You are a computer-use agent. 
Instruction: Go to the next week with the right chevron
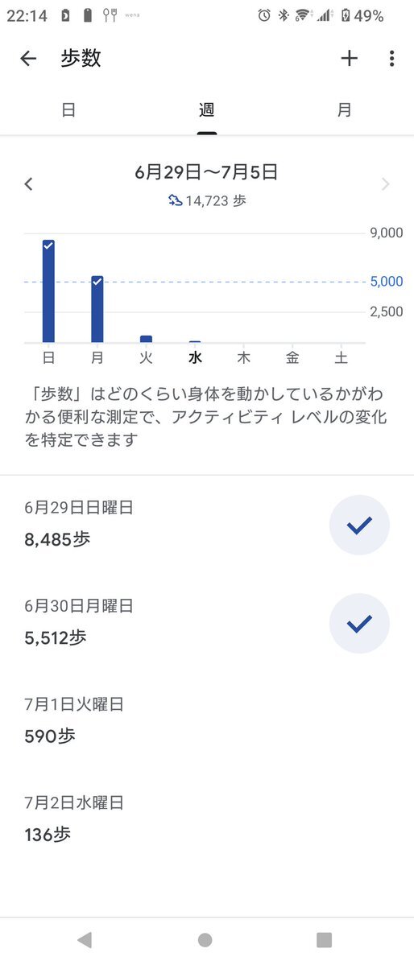(x=386, y=184)
